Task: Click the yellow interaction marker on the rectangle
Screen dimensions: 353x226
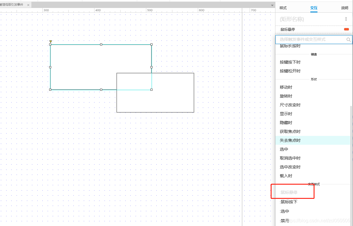Action: tap(51, 42)
